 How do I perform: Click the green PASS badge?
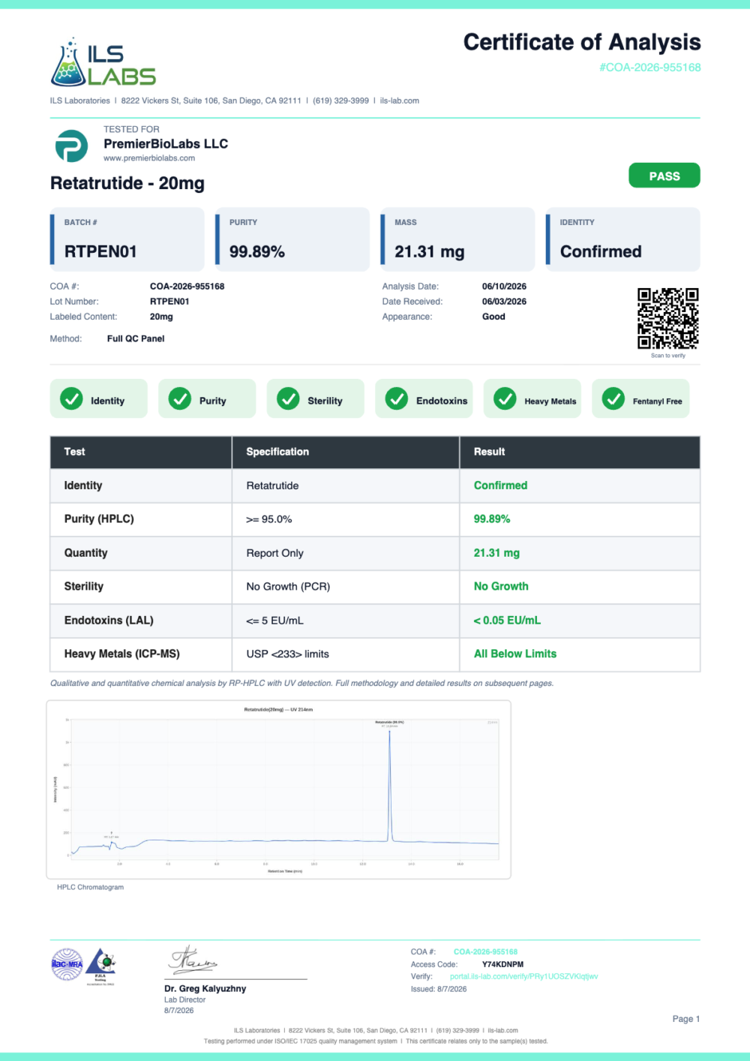tap(664, 176)
